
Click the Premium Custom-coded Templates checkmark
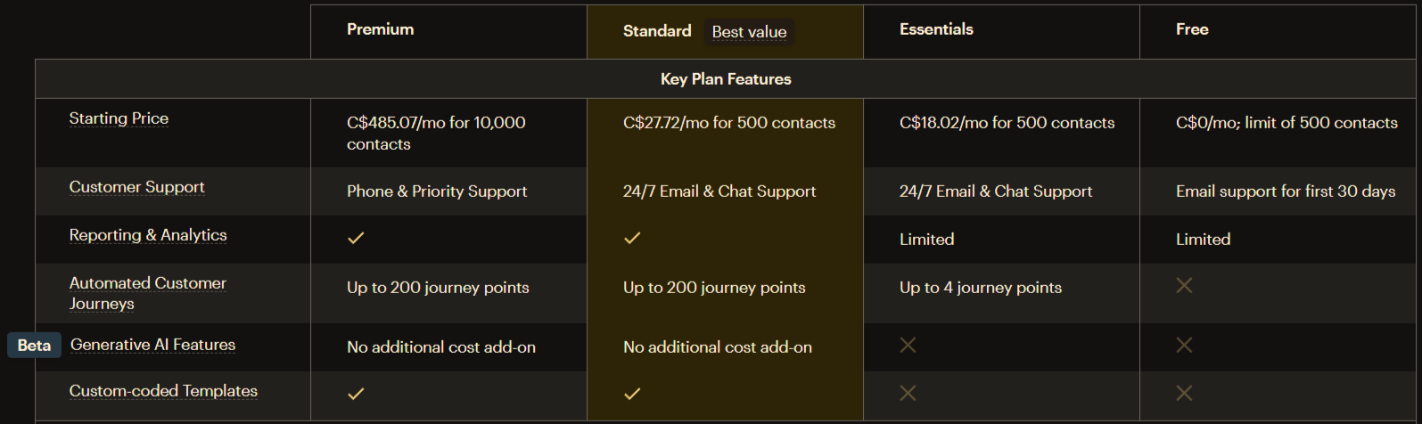(356, 394)
